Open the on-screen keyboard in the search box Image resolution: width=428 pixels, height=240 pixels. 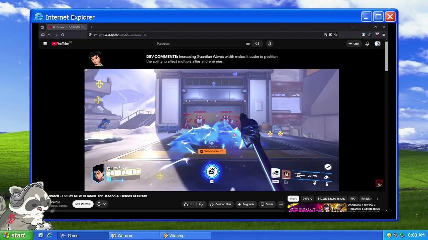(248, 44)
